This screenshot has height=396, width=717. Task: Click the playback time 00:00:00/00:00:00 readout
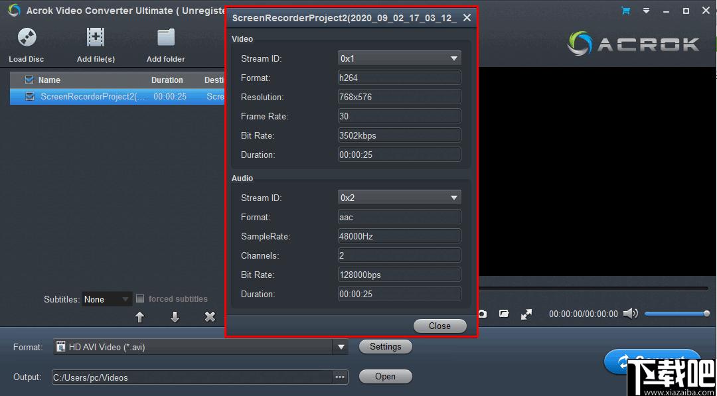(584, 314)
